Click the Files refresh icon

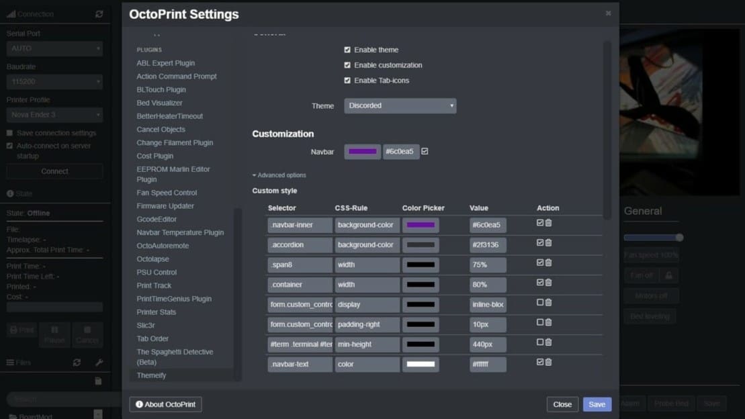coord(77,363)
